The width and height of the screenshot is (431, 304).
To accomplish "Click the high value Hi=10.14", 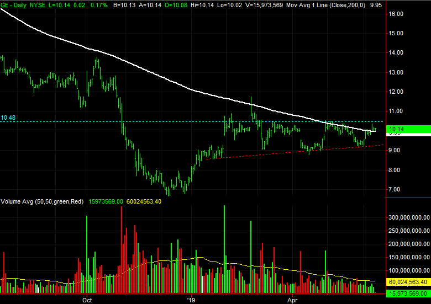I will pos(202,5).
